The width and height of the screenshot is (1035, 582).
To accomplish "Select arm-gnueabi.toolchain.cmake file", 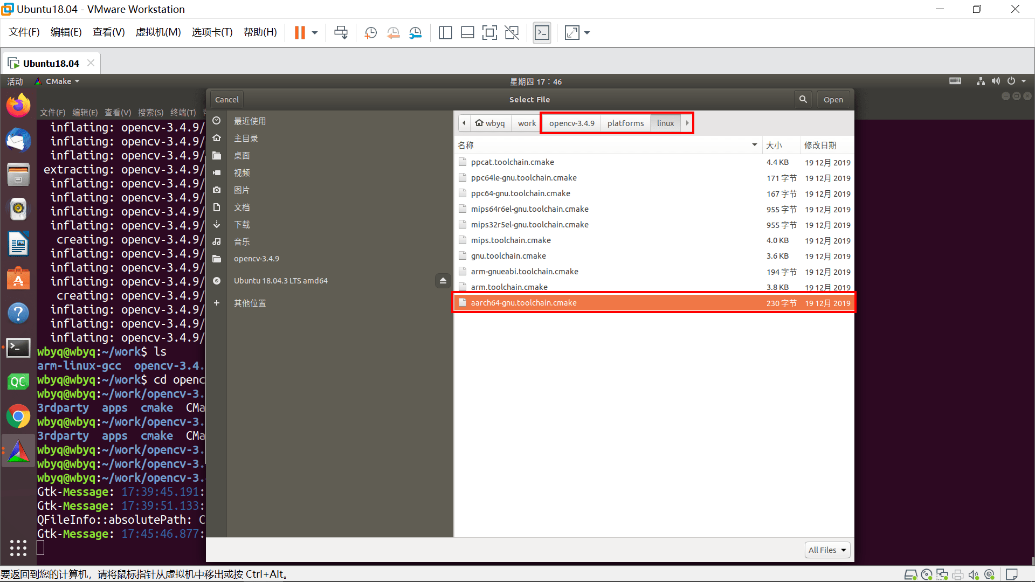I will pyautogui.click(x=654, y=272).
